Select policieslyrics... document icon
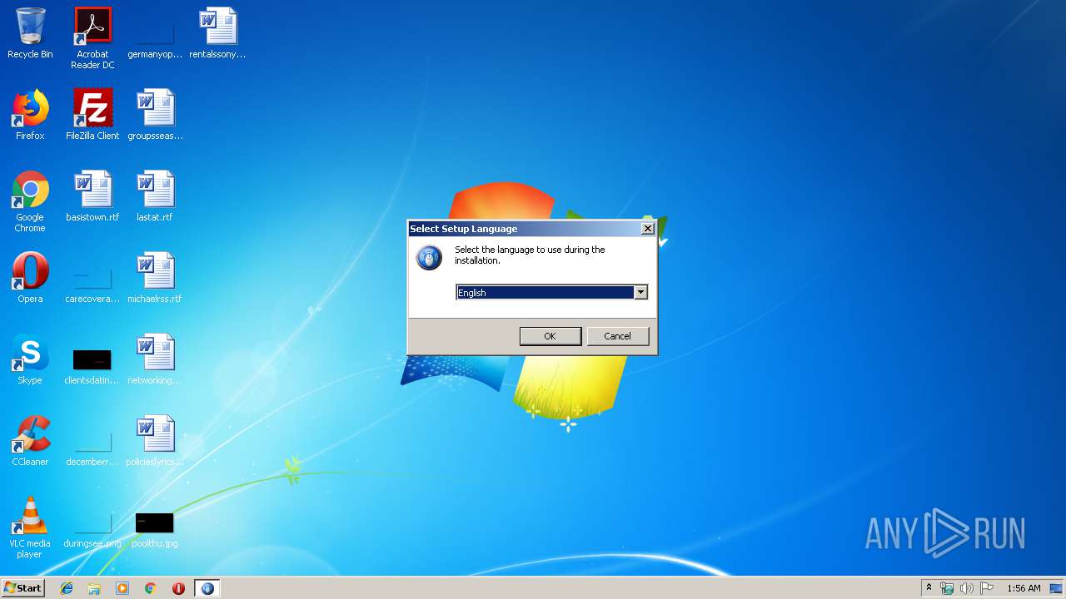 (155, 441)
